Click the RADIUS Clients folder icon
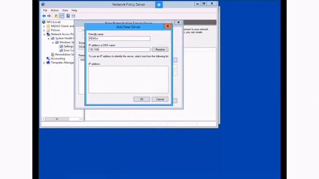Image resolution: width=319 pixels, height=179 pixels. coord(48,26)
